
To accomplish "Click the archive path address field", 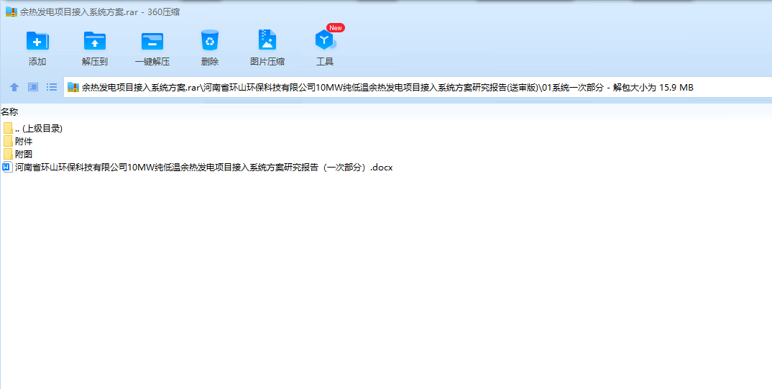I will coord(418,88).
